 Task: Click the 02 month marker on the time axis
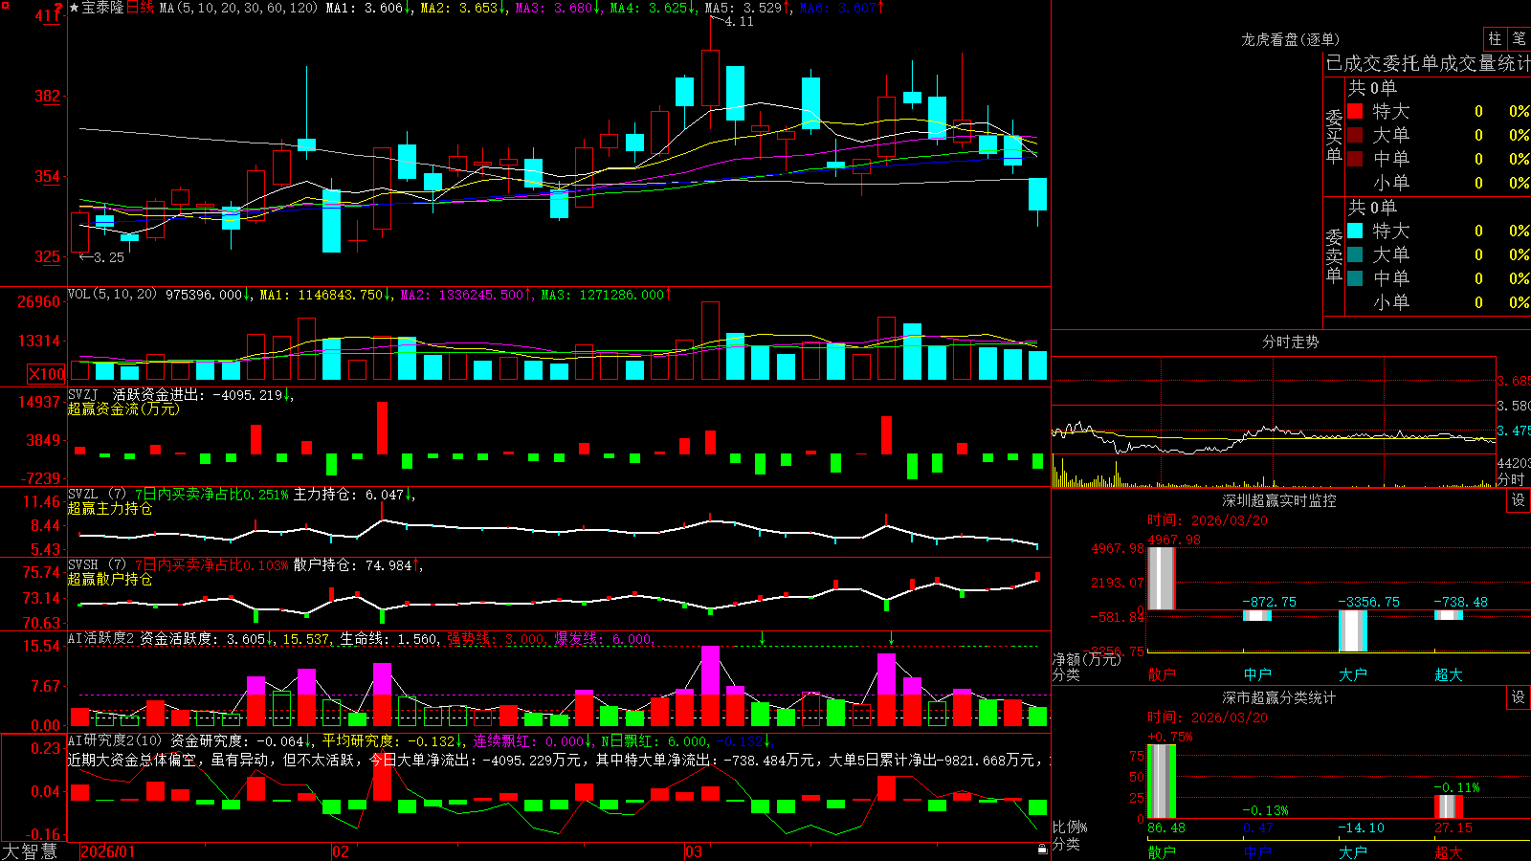(341, 851)
